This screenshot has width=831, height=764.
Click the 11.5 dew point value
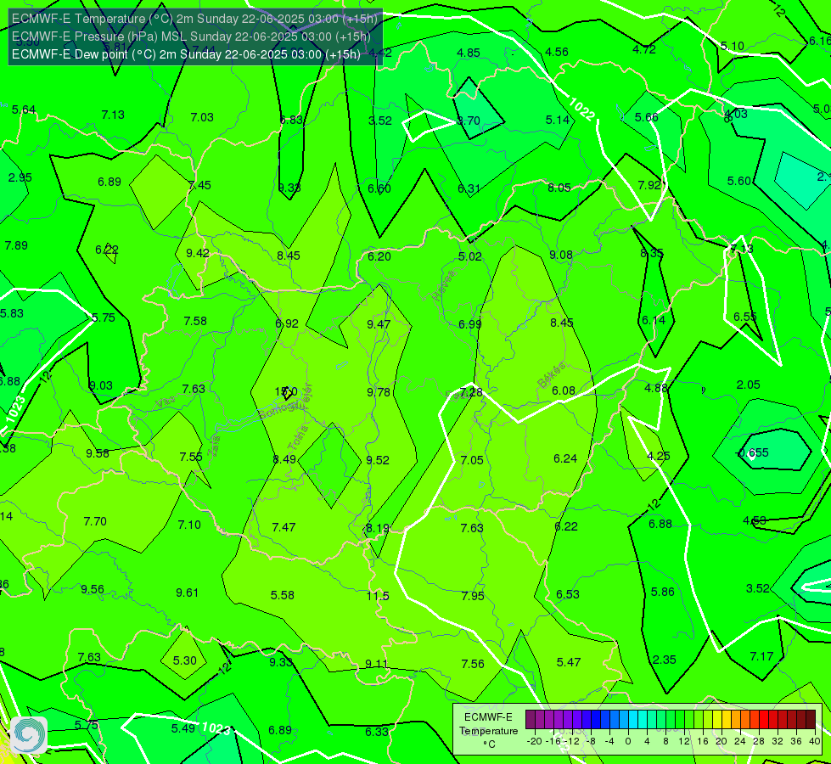point(378,596)
